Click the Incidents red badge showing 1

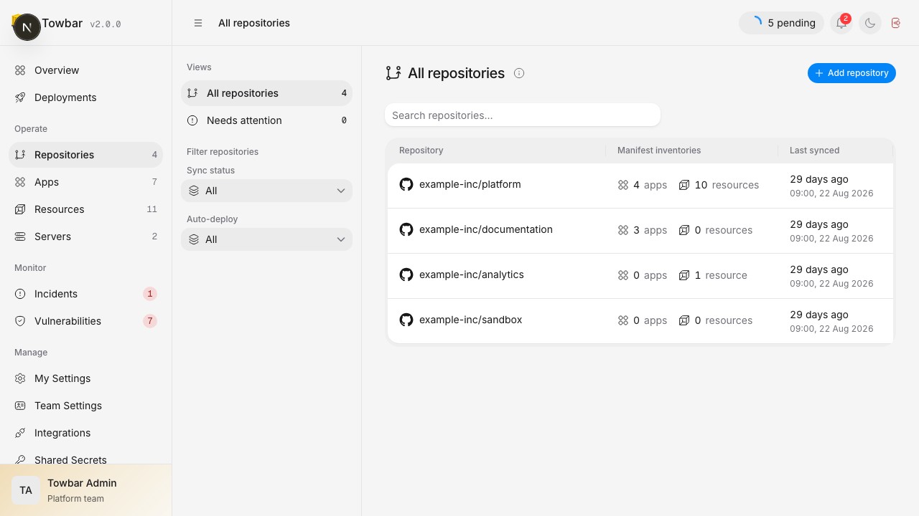click(x=150, y=294)
